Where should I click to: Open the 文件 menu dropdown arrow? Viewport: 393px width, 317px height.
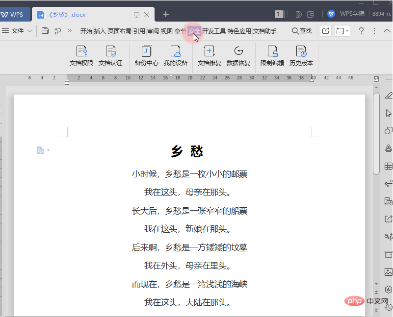30,30
